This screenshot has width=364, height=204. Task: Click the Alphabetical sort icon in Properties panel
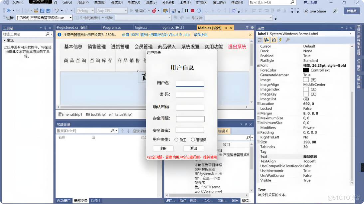coord(267,40)
